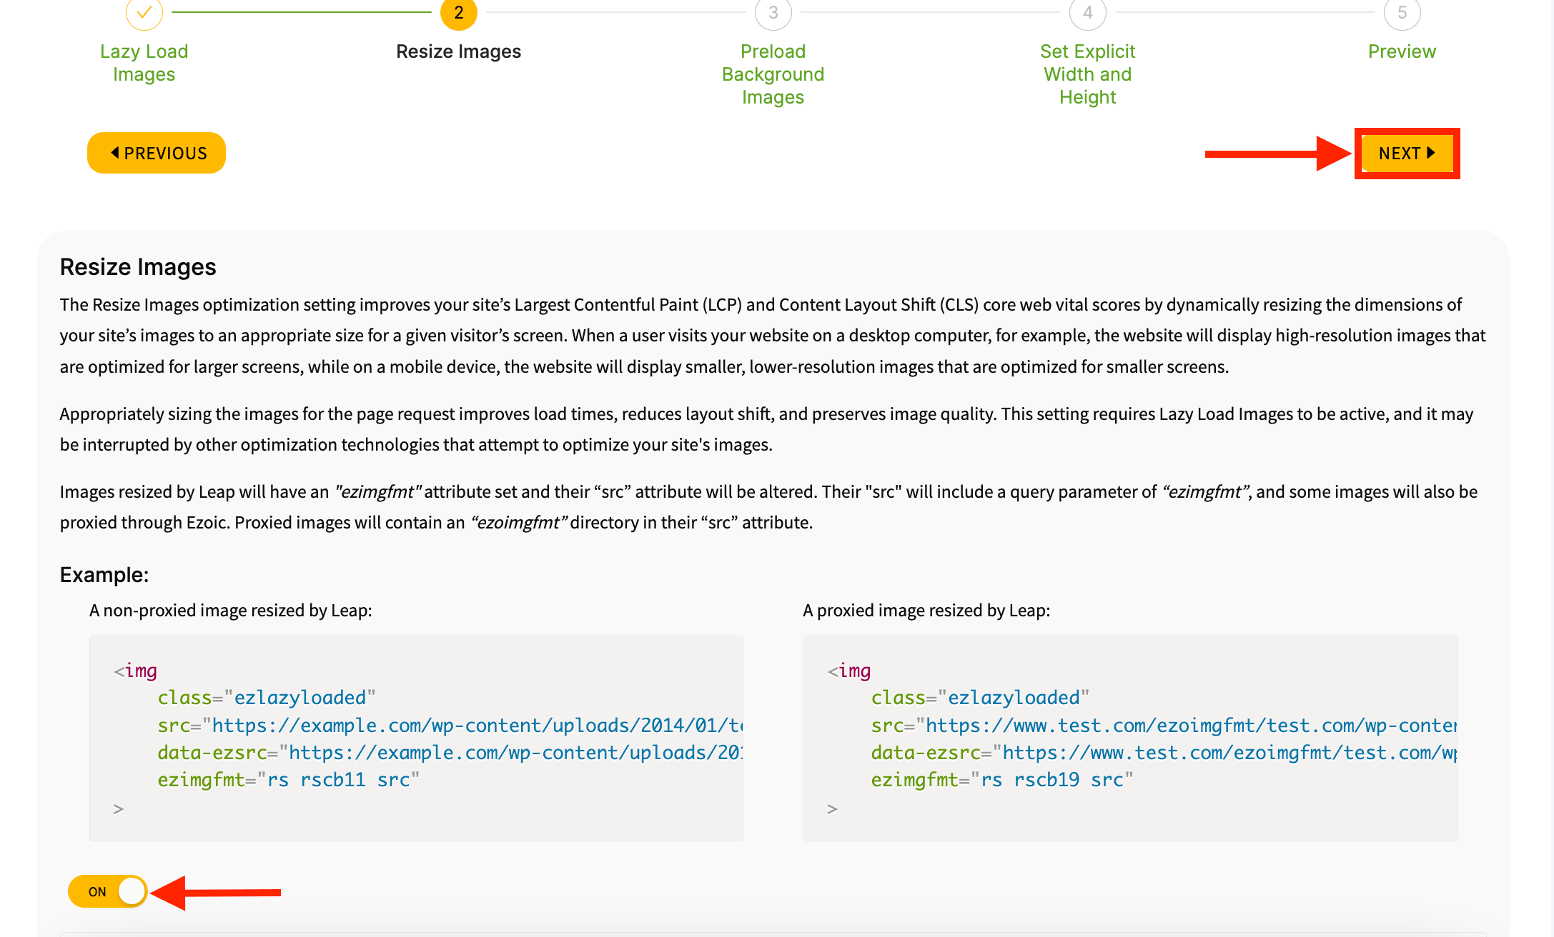The width and height of the screenshot is (1554, 937).
Task: Click 'A proxied image resized by Leap:' caption
Action: click(x=926, y=611)
